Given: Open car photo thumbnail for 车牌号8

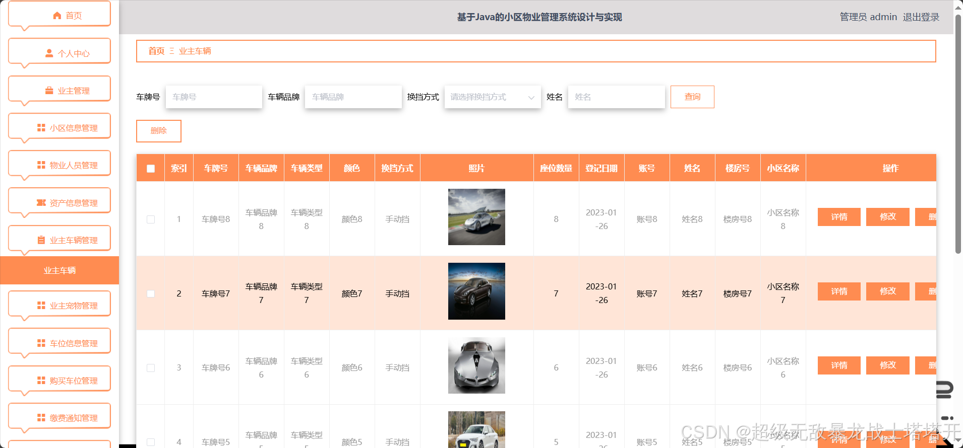Looking at the screenshot, I should pos(476,217).
